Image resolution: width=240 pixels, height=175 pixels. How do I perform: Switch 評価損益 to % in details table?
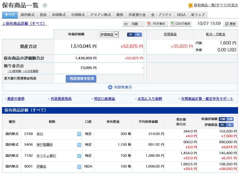click(x=230, y=125)
